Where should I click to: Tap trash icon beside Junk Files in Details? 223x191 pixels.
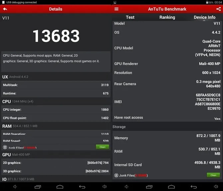5,147
